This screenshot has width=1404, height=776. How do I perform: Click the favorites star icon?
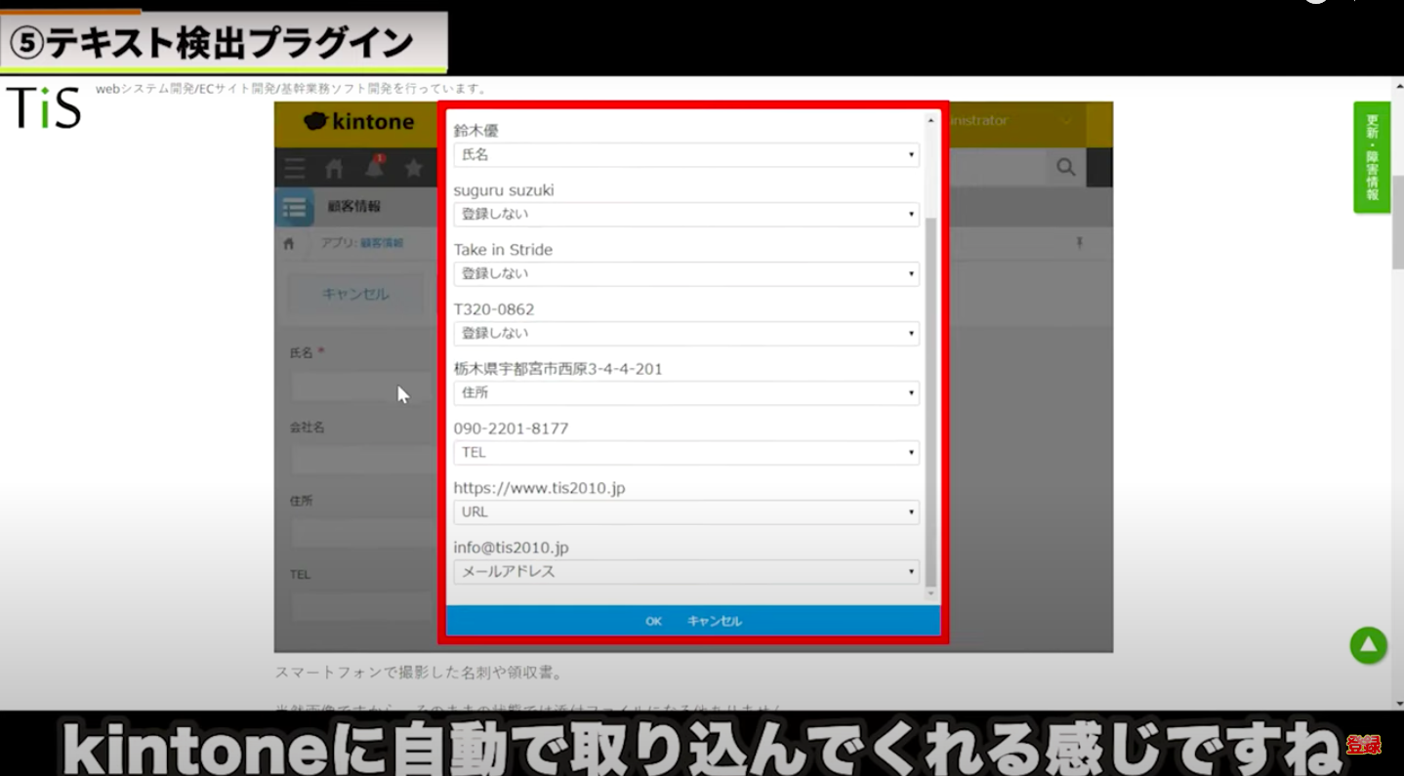point(414,168)
